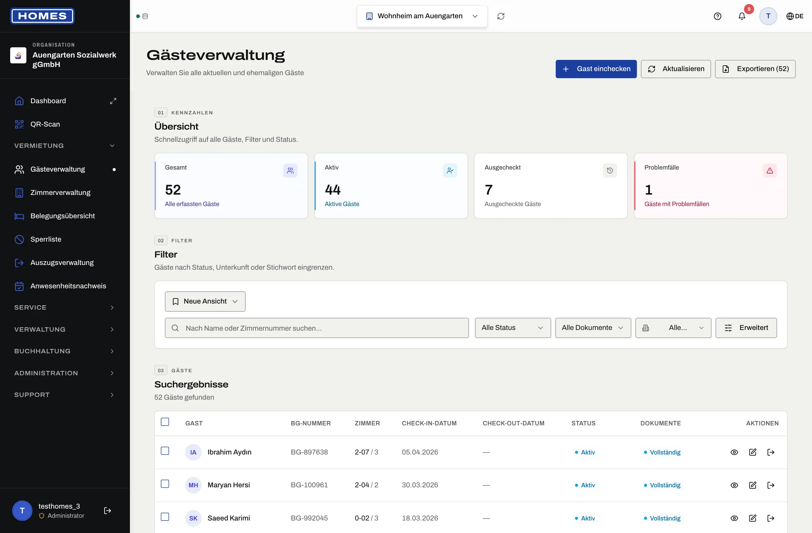Screen dimensions: 812x533
Task: Open the Alle Status filter dropdown
Action: coord(513,328)
